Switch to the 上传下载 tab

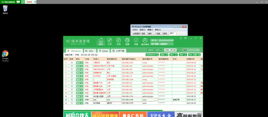[x=118, y=51]
